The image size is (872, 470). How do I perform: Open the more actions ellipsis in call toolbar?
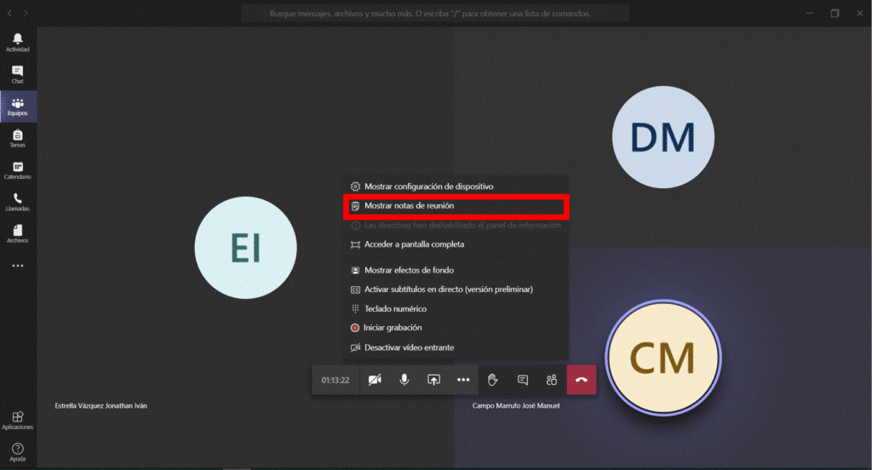(x=463, y=380)
